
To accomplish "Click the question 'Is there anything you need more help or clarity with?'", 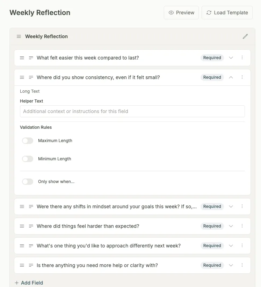I will (x=97, y=265).
